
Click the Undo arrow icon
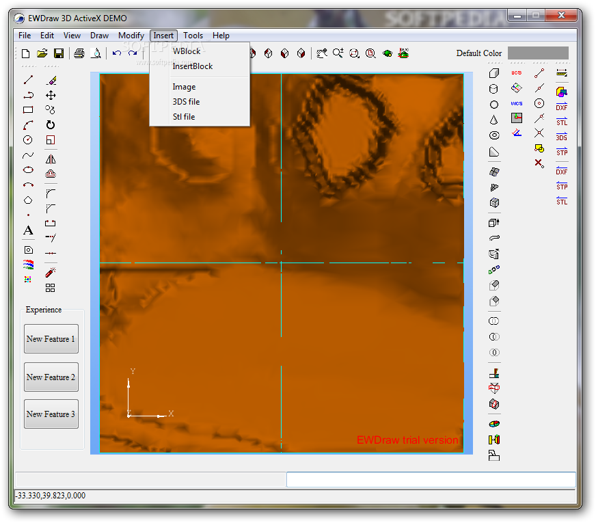pyautogui.click(x=116, y=53)
